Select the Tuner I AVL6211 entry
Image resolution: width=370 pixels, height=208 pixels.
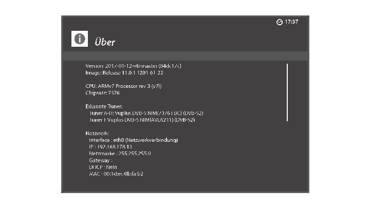142,120
